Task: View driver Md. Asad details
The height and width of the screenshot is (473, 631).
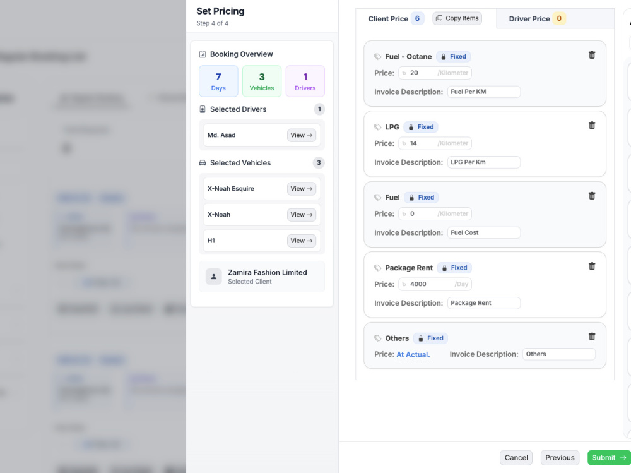Action: click(302, 135)
